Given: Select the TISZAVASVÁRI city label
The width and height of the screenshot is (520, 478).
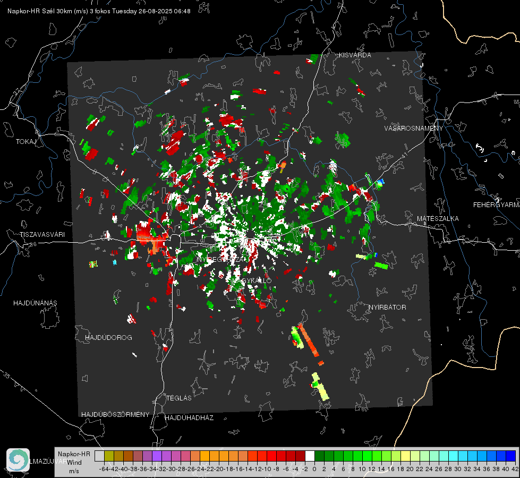Looking at the screenshot, I should pyautogui.click(x=42, y=235).
